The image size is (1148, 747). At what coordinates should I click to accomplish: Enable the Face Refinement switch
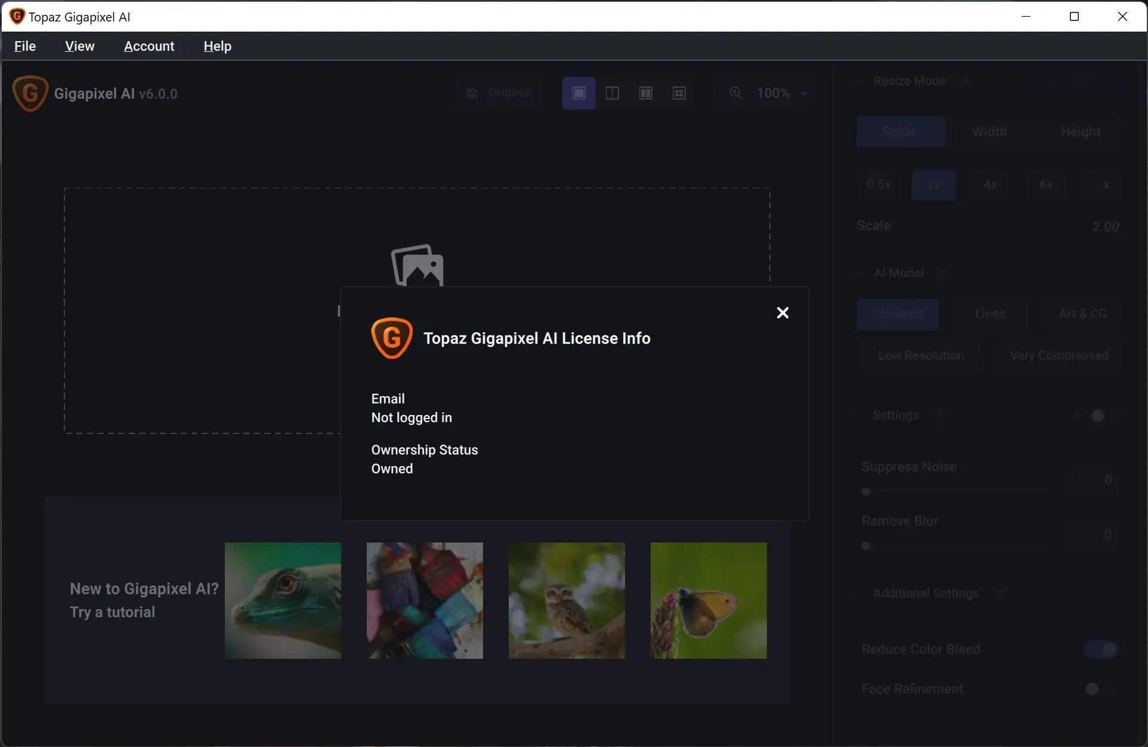pos(1100,689)
